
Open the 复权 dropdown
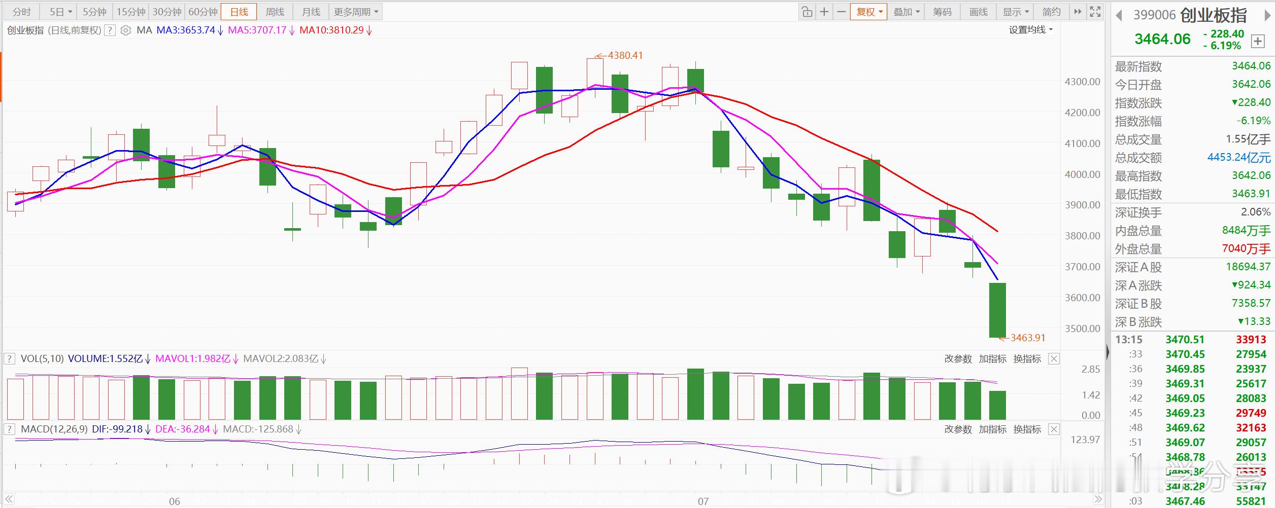[869, 12]
